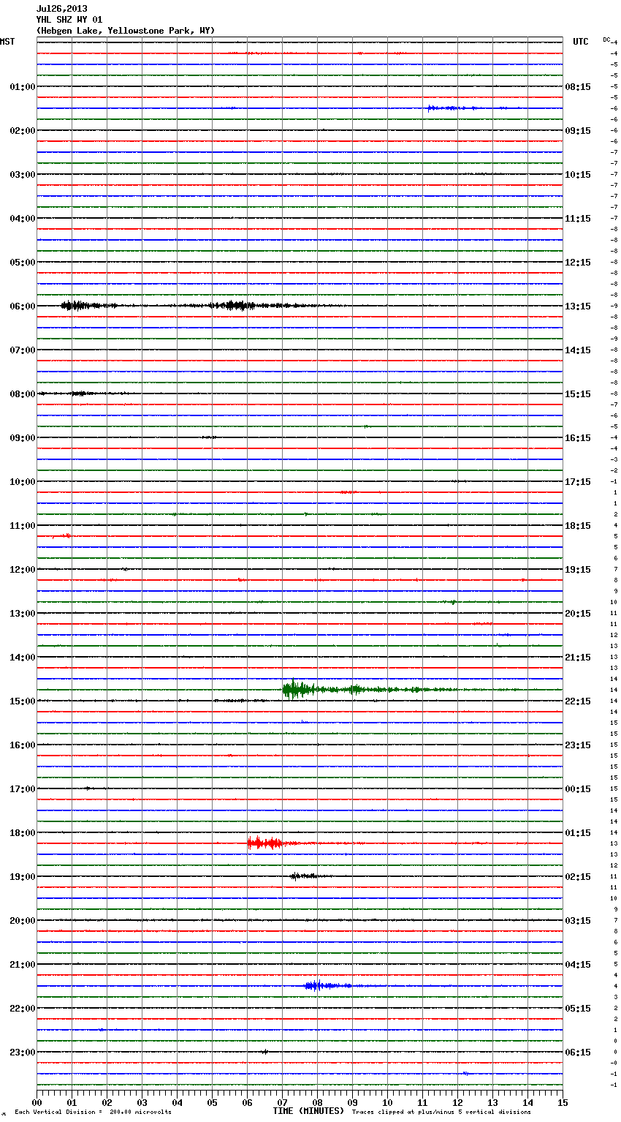The width and height of the screenshot is (621, 1122).
Task: Click the Each Vertical Division 200.00 microvolts note
Action: coord(93,1112)
